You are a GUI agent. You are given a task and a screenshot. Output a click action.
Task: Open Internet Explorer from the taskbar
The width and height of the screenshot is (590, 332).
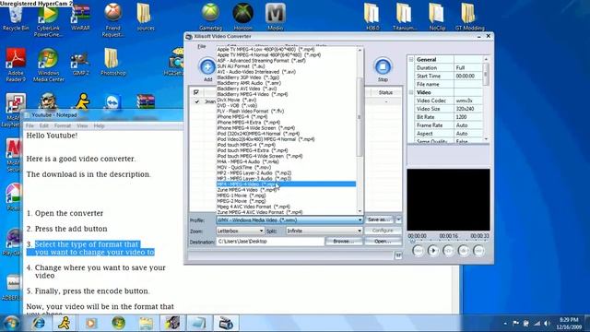38,323
